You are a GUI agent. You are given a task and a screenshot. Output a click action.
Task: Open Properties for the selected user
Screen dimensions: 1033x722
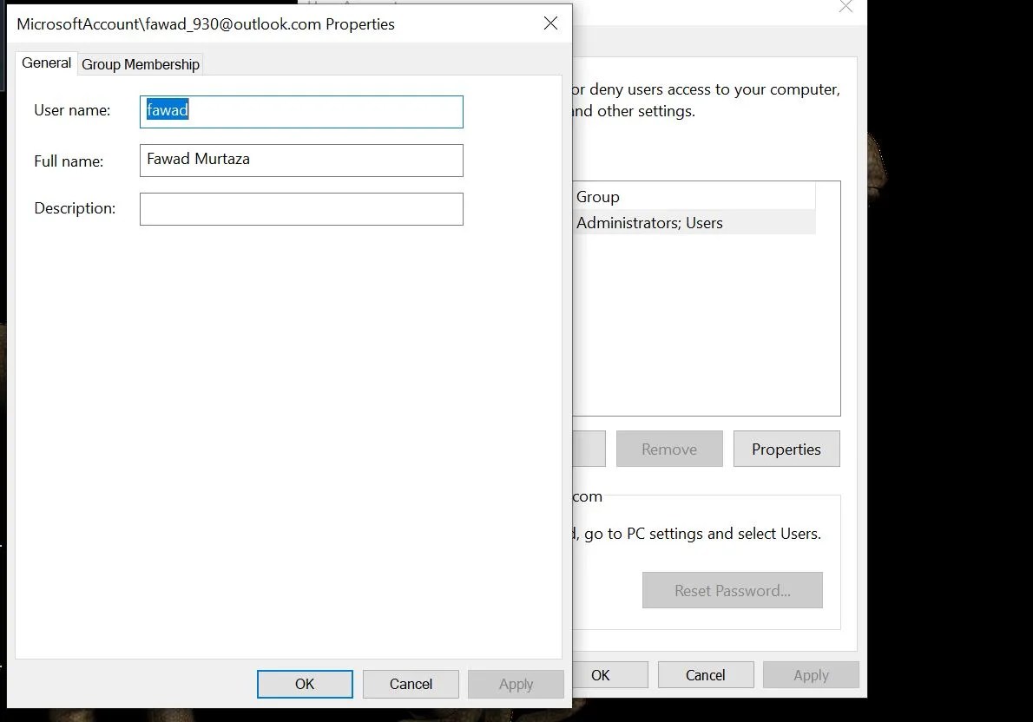click(786, 449)
